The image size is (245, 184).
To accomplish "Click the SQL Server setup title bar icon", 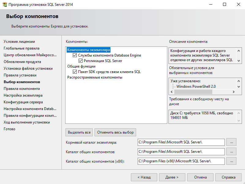I will pyautogui.click(x=5, y=4).
